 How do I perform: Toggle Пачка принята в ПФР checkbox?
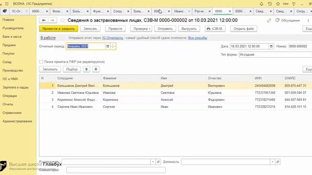(41, 62)
